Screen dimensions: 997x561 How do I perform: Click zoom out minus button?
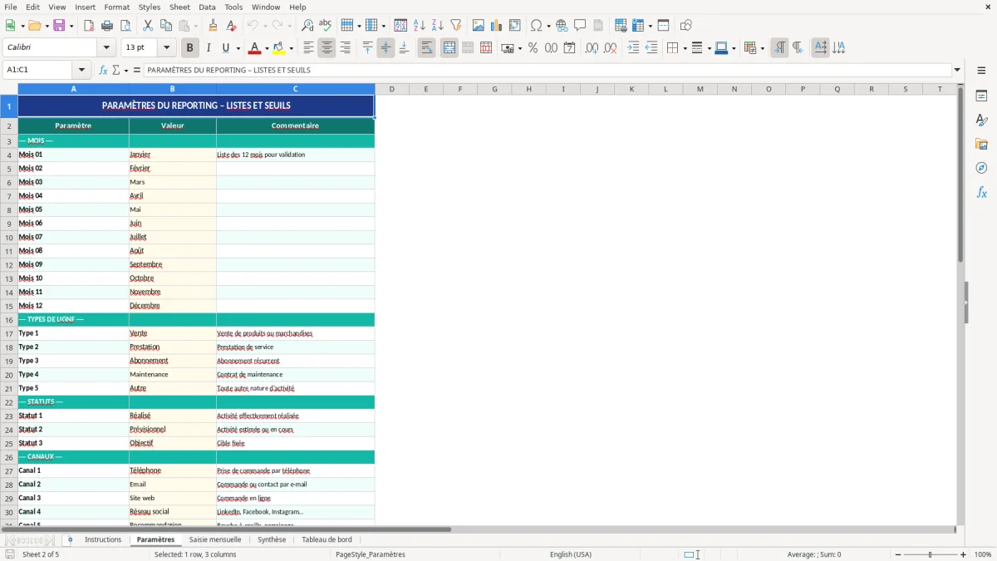point(896,554)
